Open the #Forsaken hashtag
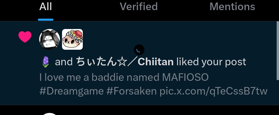Screen dimensions: 279x115 (x=131, y=91)
